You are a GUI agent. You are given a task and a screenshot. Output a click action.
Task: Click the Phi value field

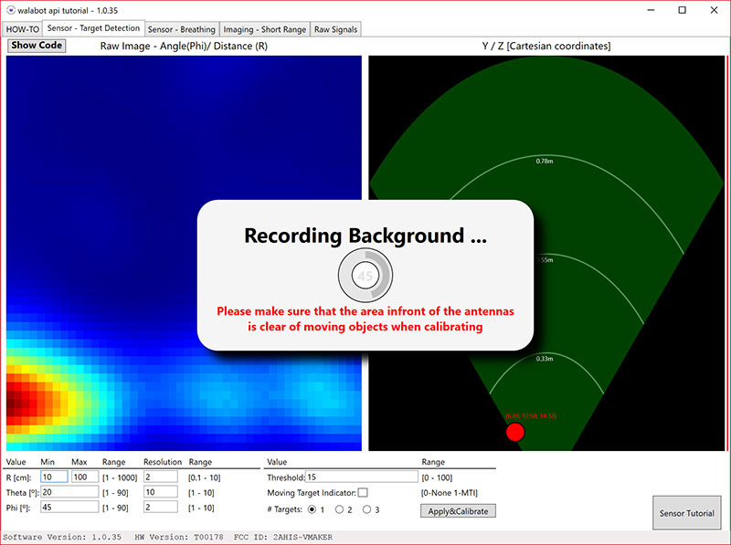[69, 507]
